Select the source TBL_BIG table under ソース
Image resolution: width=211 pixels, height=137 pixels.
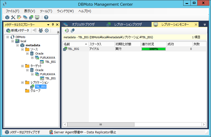click(50, 62)
